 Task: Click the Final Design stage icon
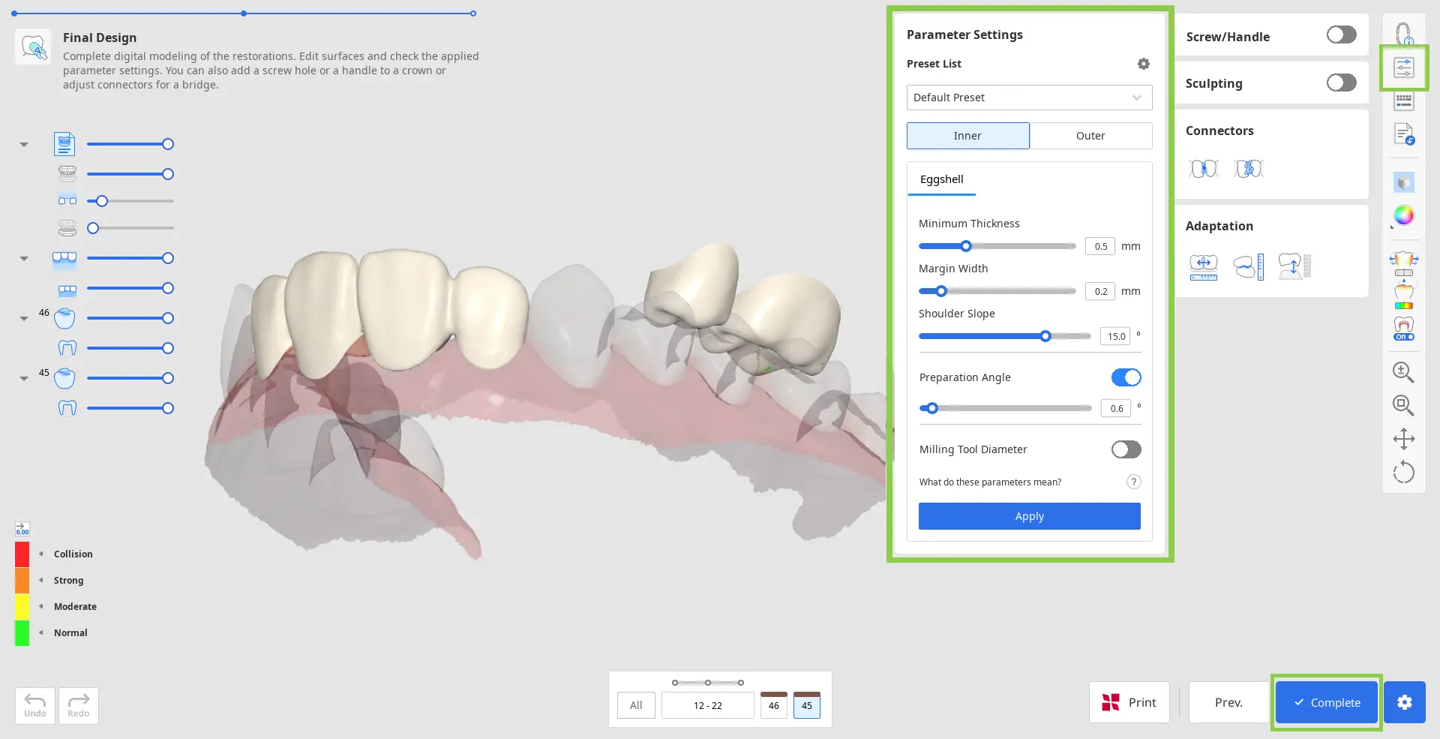point(34,47)
